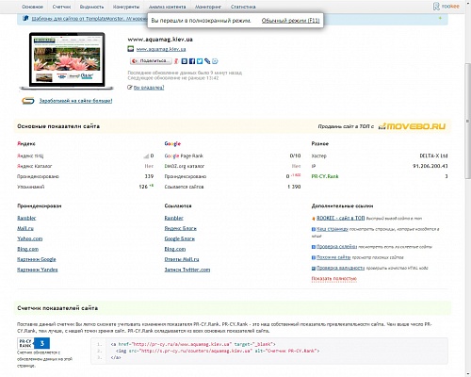Screen dimensions: 471x377
Task: Click the TemplateMonster banner icon
Action: [26, 19]
